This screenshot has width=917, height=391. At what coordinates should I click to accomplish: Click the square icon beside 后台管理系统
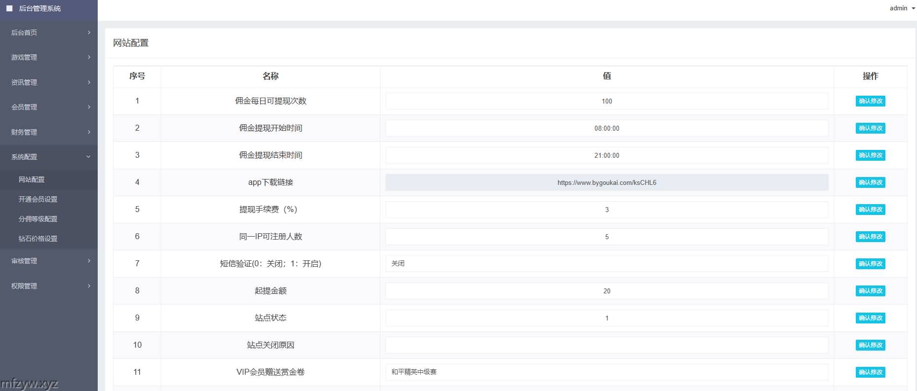tap(9, 8)
